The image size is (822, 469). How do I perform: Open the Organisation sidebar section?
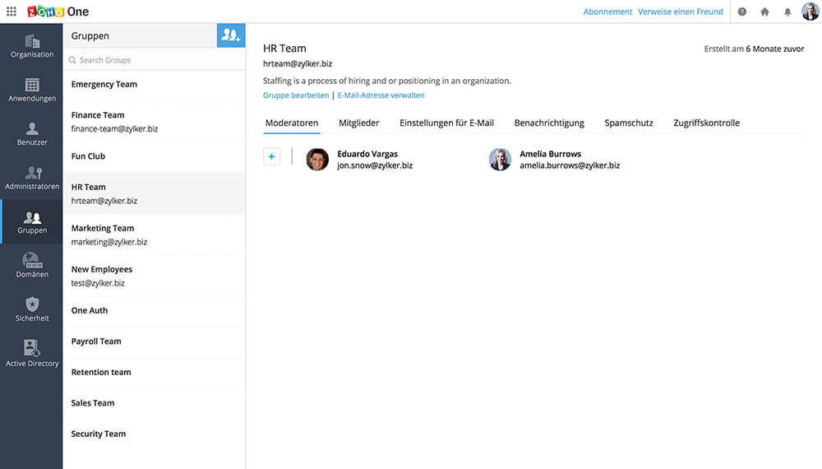click(31, 46)
